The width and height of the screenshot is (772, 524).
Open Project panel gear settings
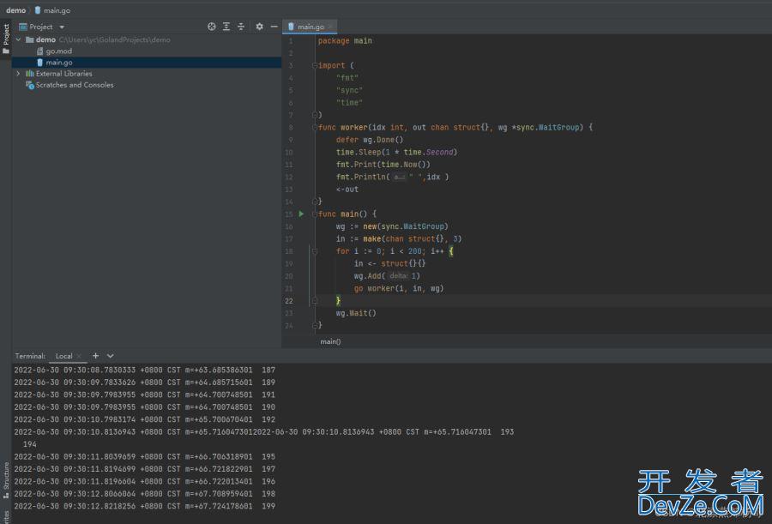tap(259, 27)
